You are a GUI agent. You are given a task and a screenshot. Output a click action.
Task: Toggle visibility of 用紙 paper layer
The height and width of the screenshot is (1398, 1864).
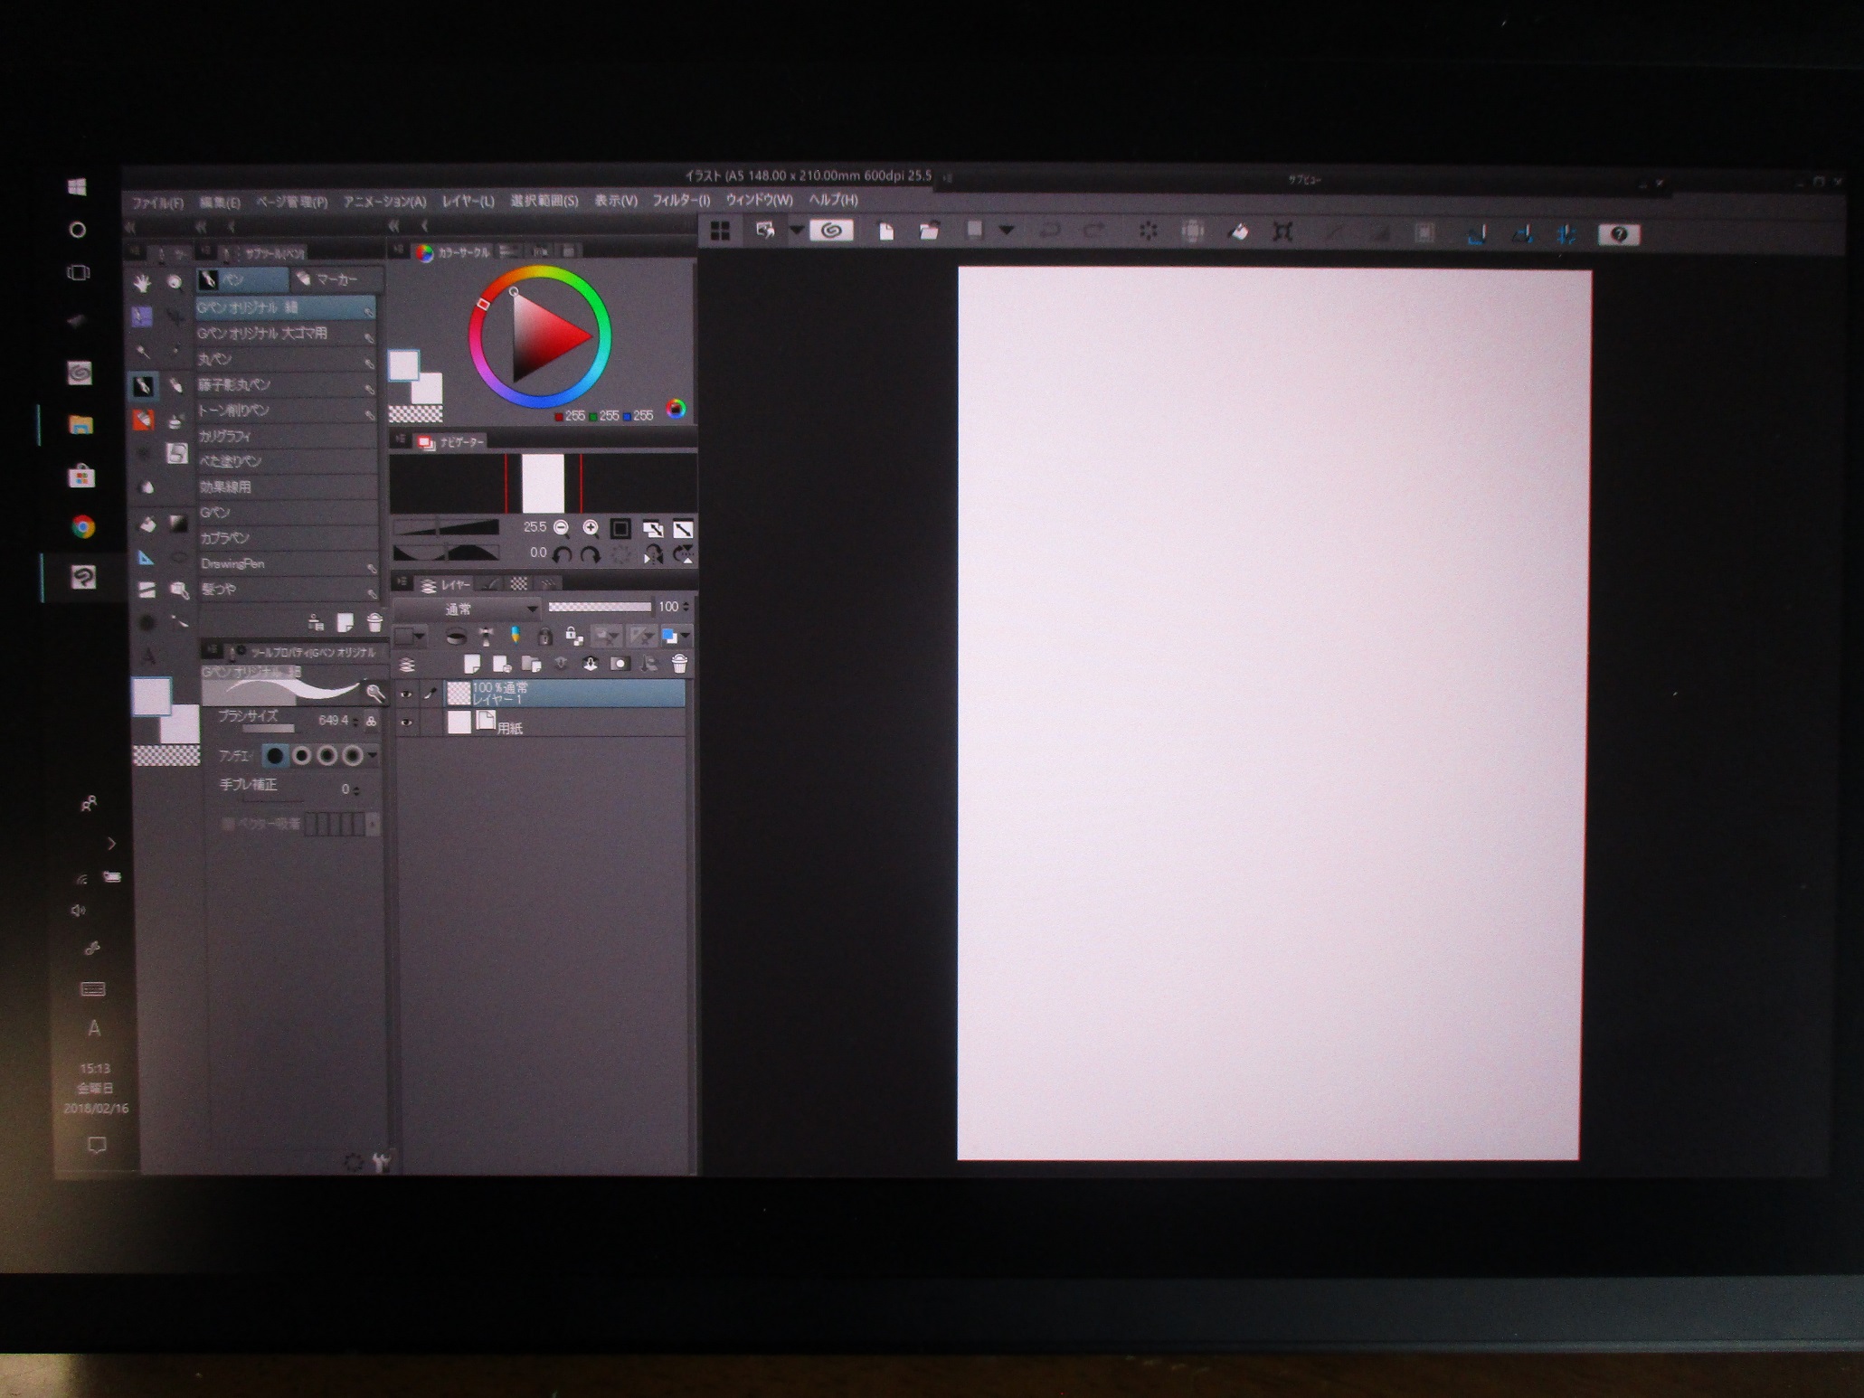coord(406,723)
